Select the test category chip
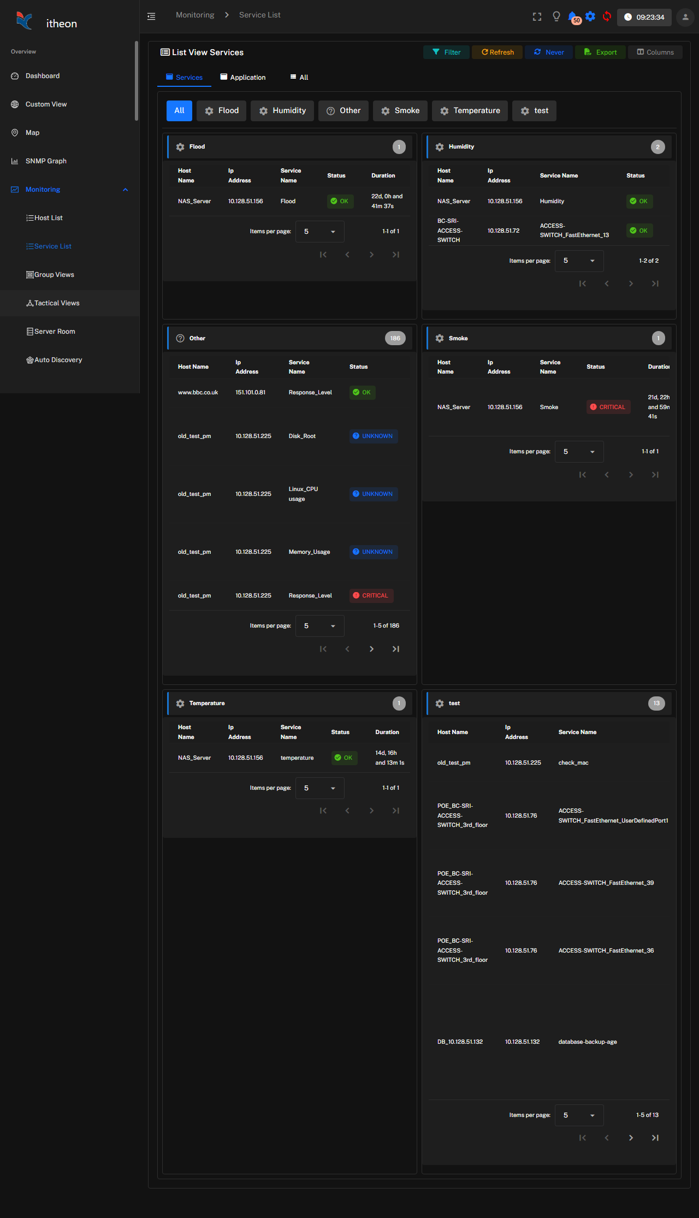 [x=534, y=111]
